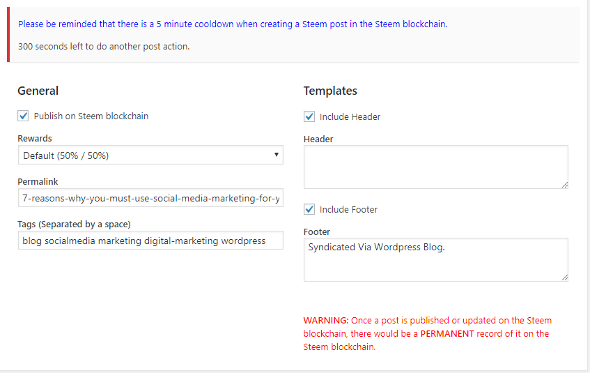Image resolution: width=590 pixels, height=373 pixels.
Task: Click the General section heading
Action: coord(38,91)
